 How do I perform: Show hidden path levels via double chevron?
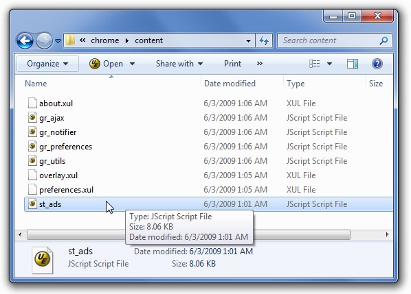tap(82, 40)
